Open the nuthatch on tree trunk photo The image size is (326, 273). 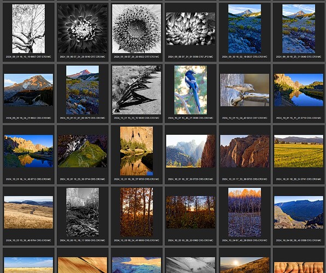[x=245, y=90]
